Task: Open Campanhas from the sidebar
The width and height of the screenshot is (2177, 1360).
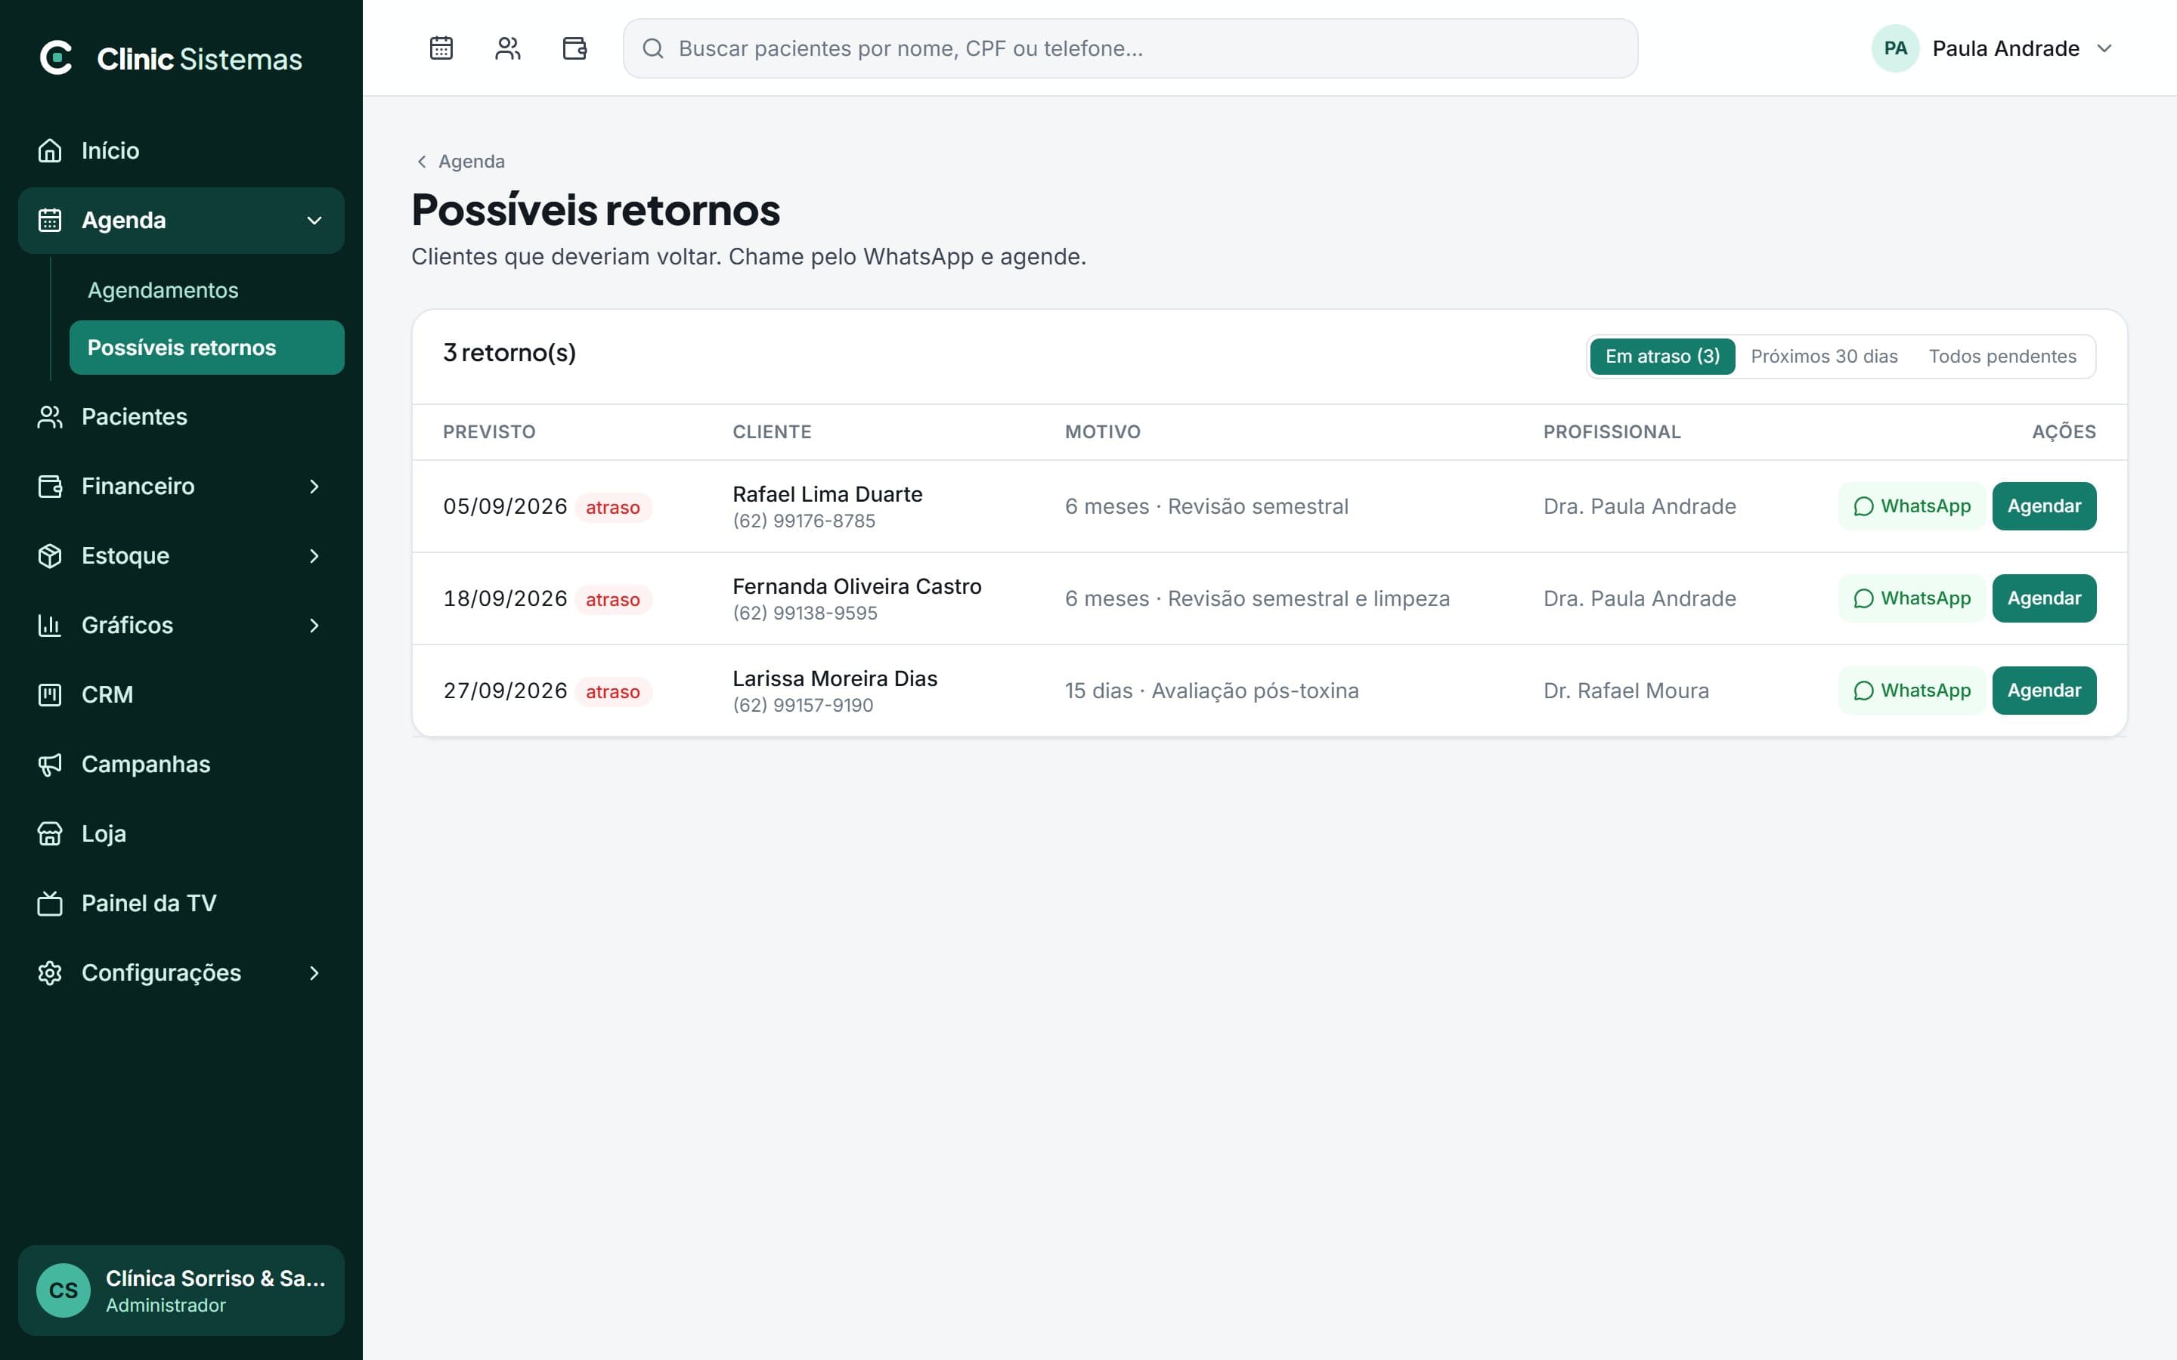Action: (x=181, y=764)
